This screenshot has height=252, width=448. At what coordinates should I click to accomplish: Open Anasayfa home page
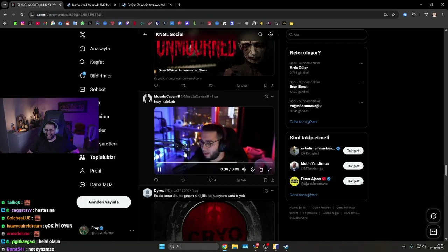coord(95,49)
